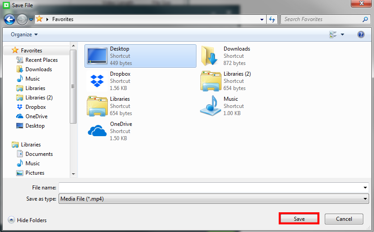
Task: Expand the File name history dropdown
Action: 366,188
